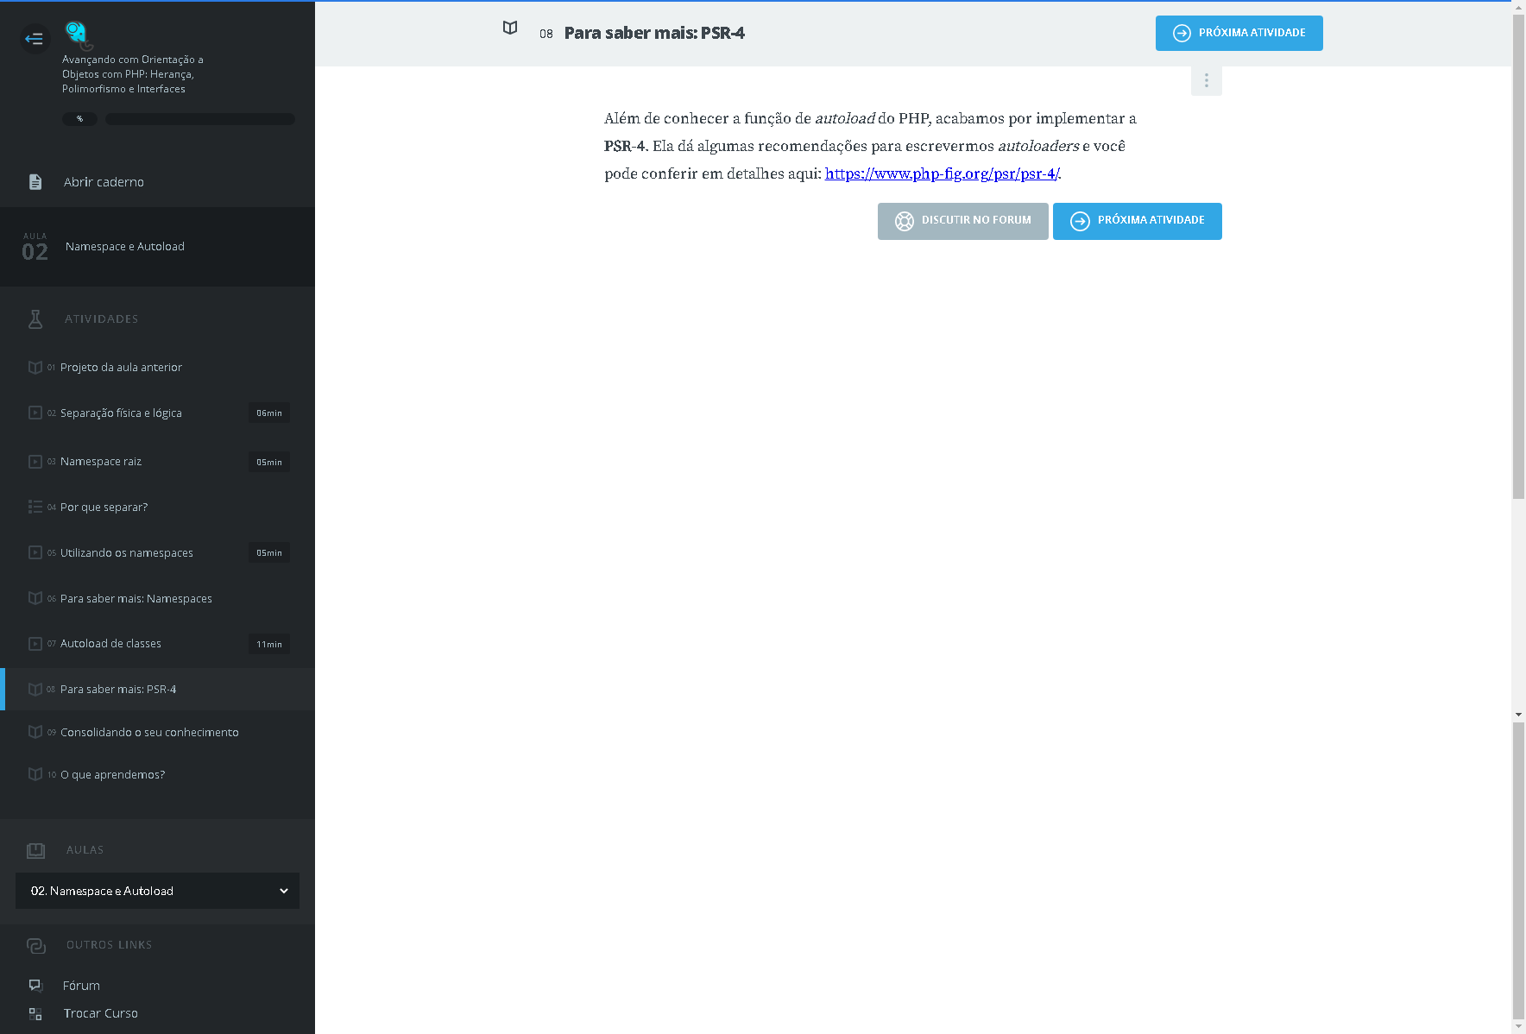
Task: Select activity Autoload de classes
Action: pyautogui.click(x=110, y=644)
